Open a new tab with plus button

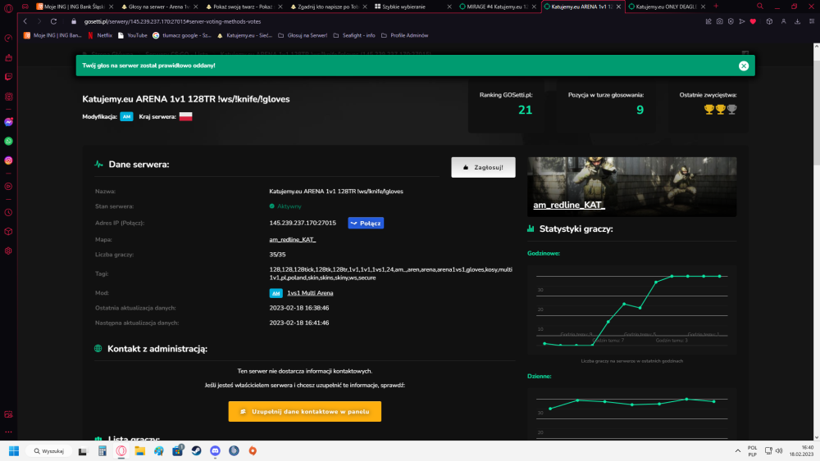716,7
